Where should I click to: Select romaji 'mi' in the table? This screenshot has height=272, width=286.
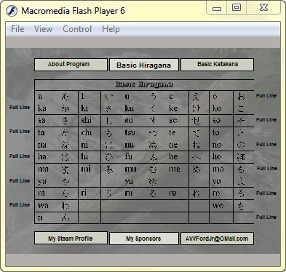coord(86,169)
